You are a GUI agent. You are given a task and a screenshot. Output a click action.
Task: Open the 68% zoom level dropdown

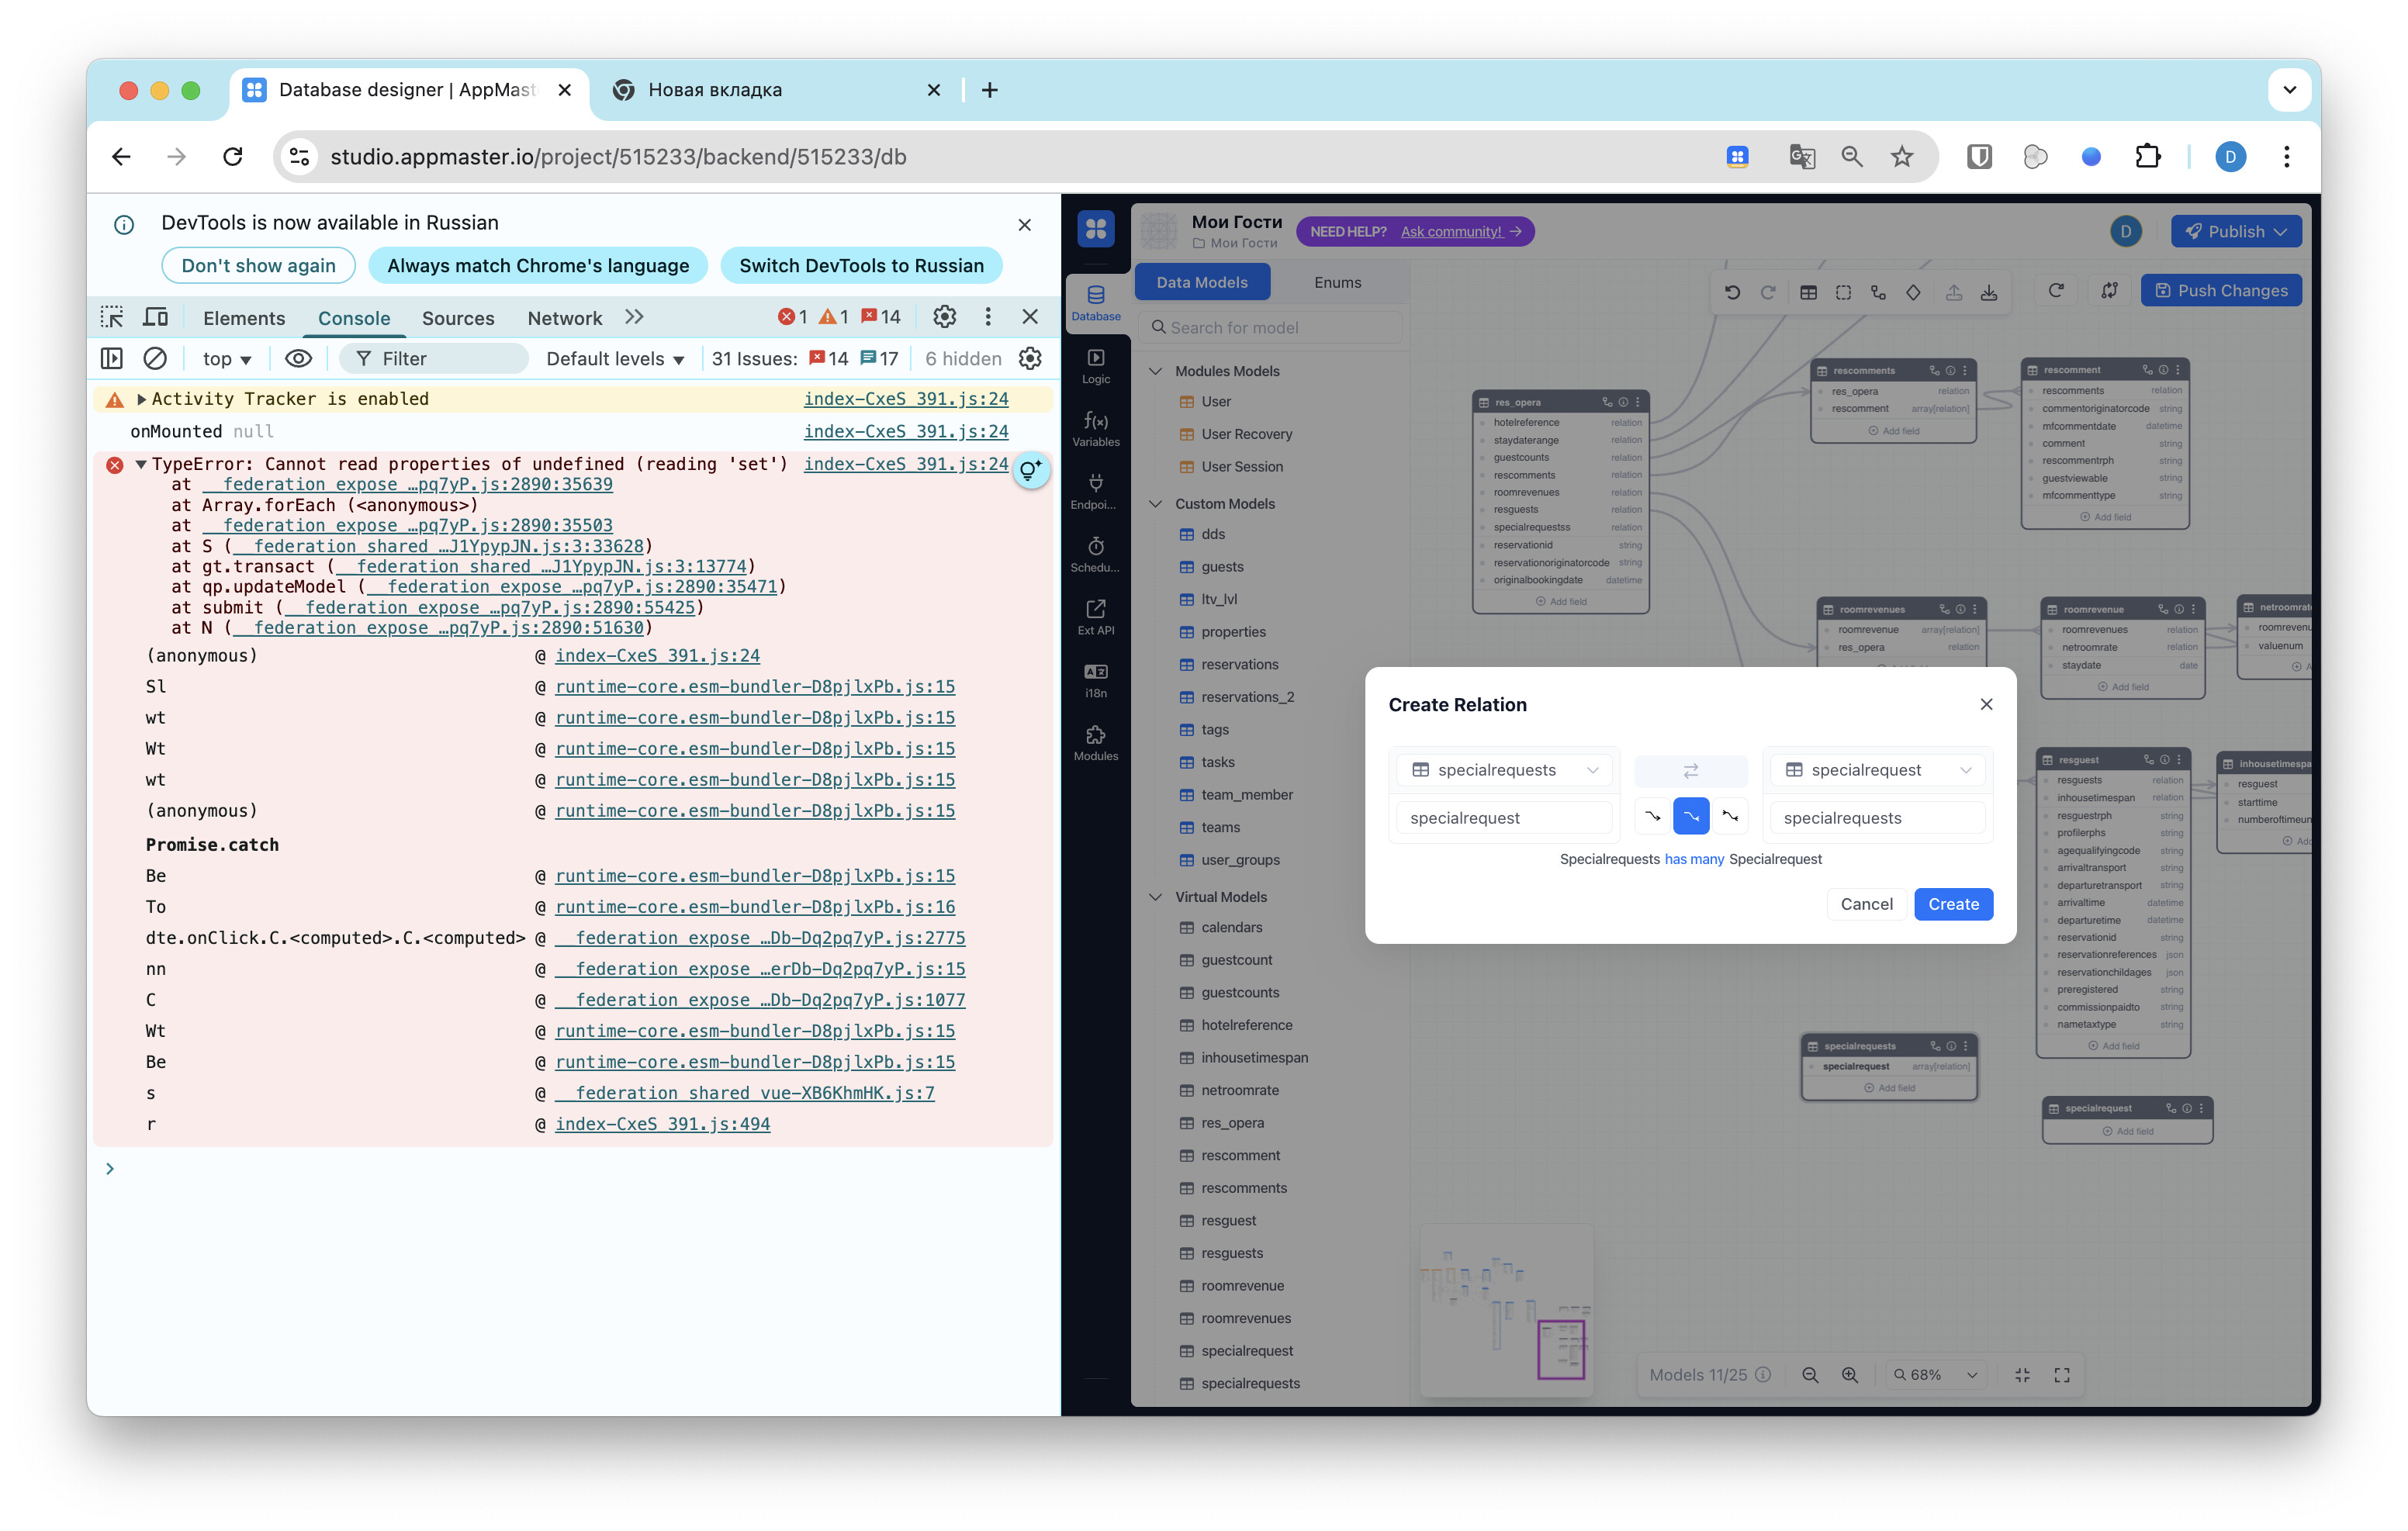[x=1936, y=1375]
